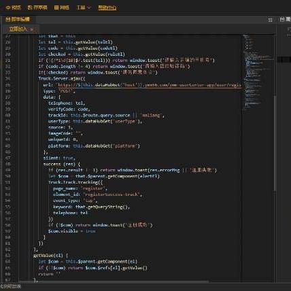Click code line 'telephone: tel,' in data object
The height and width of the screenshot is (291, 291).
(x=67, y=103)
